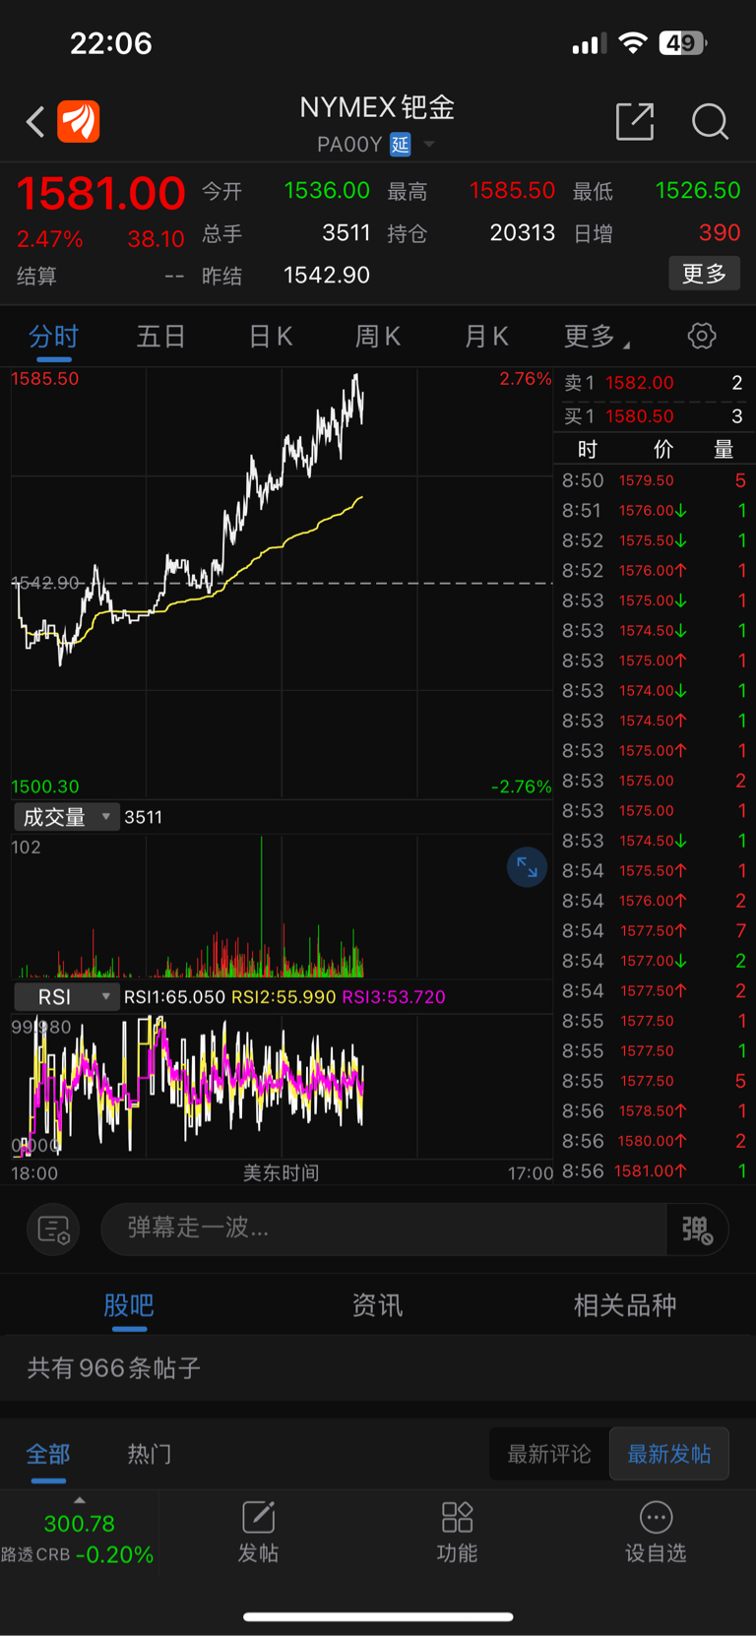Tap the battery indicator in status bar
The width and height of the screenshot is (756, 1636).
pyautogui.click(x=684, y=43)
